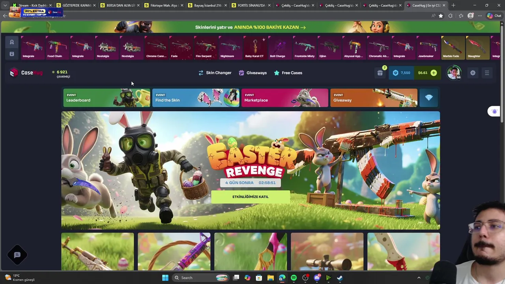Open the Skin Changer page

[x=215, y=73]
